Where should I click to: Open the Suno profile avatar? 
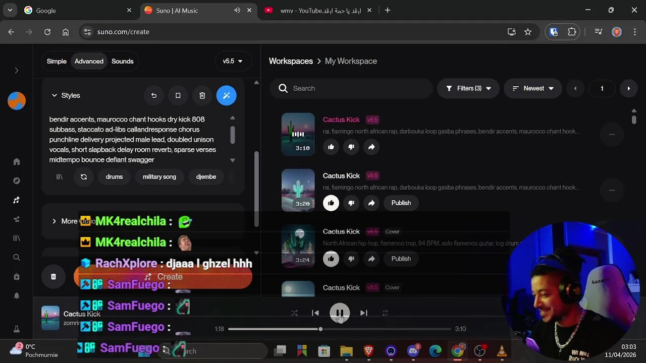point(17,101)
